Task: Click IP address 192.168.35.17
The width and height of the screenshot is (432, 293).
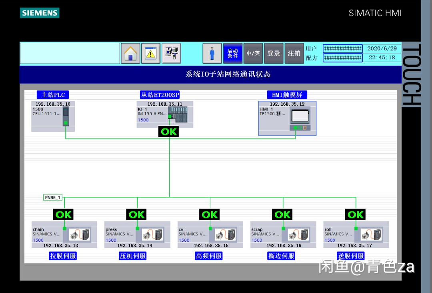Action: pos(354,245)
